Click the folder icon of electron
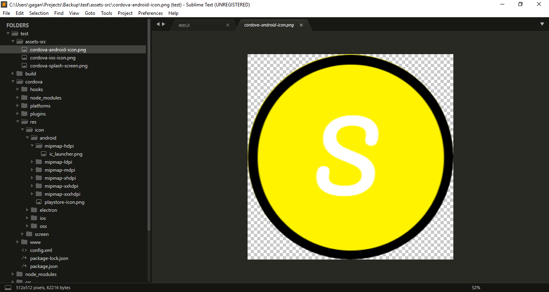Viewport: 549px width, 292px height. tap(34, 210)
